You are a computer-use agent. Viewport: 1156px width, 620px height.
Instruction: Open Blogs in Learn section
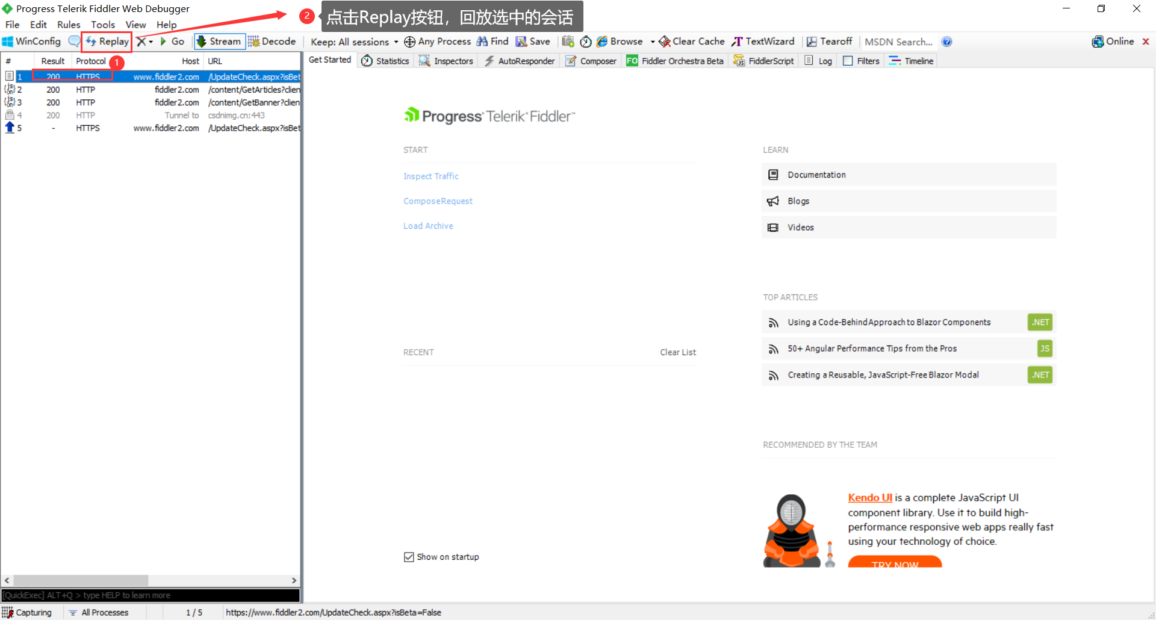coord(909,201)
